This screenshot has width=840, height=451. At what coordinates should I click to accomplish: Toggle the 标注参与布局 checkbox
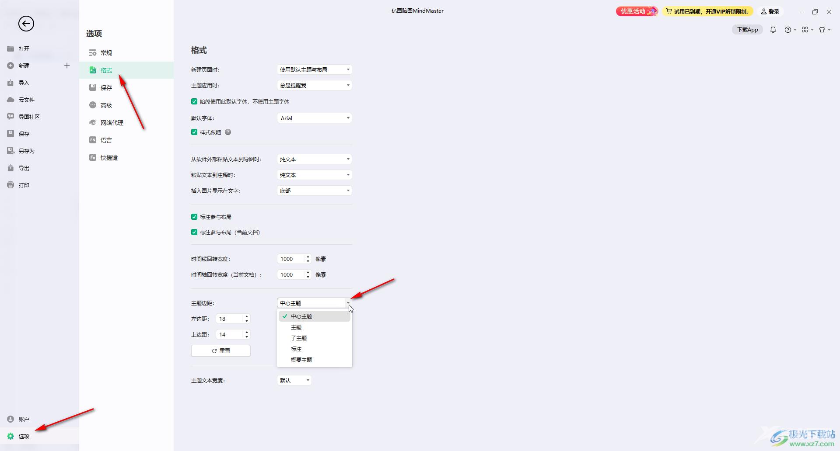click(x=194, y=217)
